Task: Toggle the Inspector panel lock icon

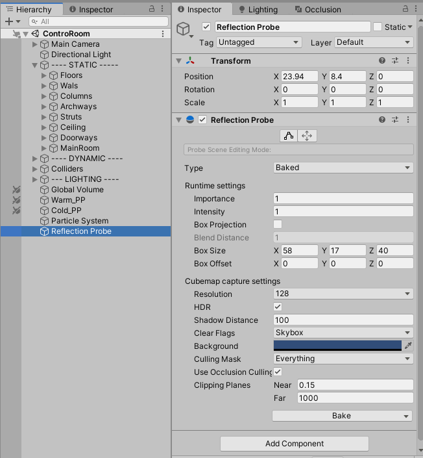Action: [405, 8]
